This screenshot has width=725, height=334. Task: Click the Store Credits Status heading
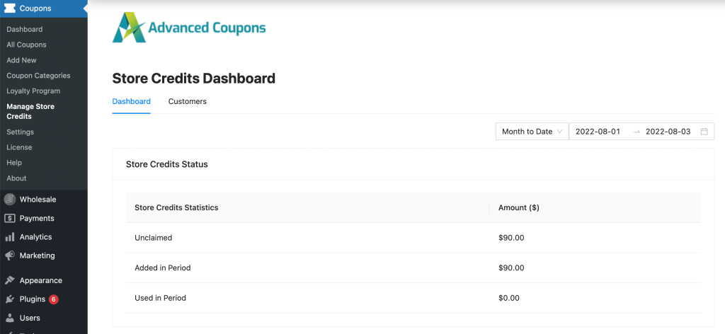pyautogui.click(x=167, y=164)
